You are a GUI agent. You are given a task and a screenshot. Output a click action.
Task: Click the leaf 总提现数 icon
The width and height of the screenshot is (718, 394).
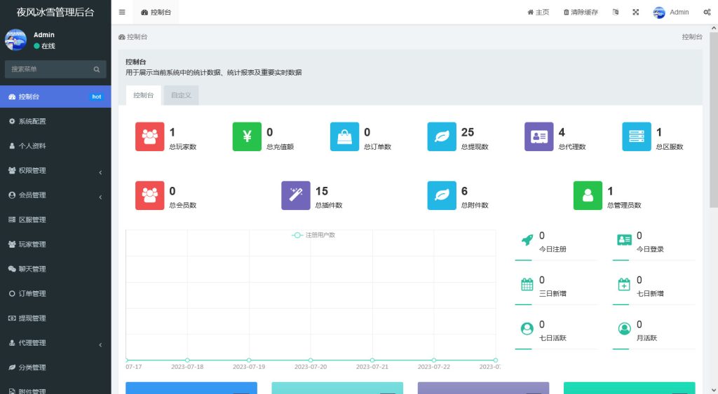click(442, 136)
